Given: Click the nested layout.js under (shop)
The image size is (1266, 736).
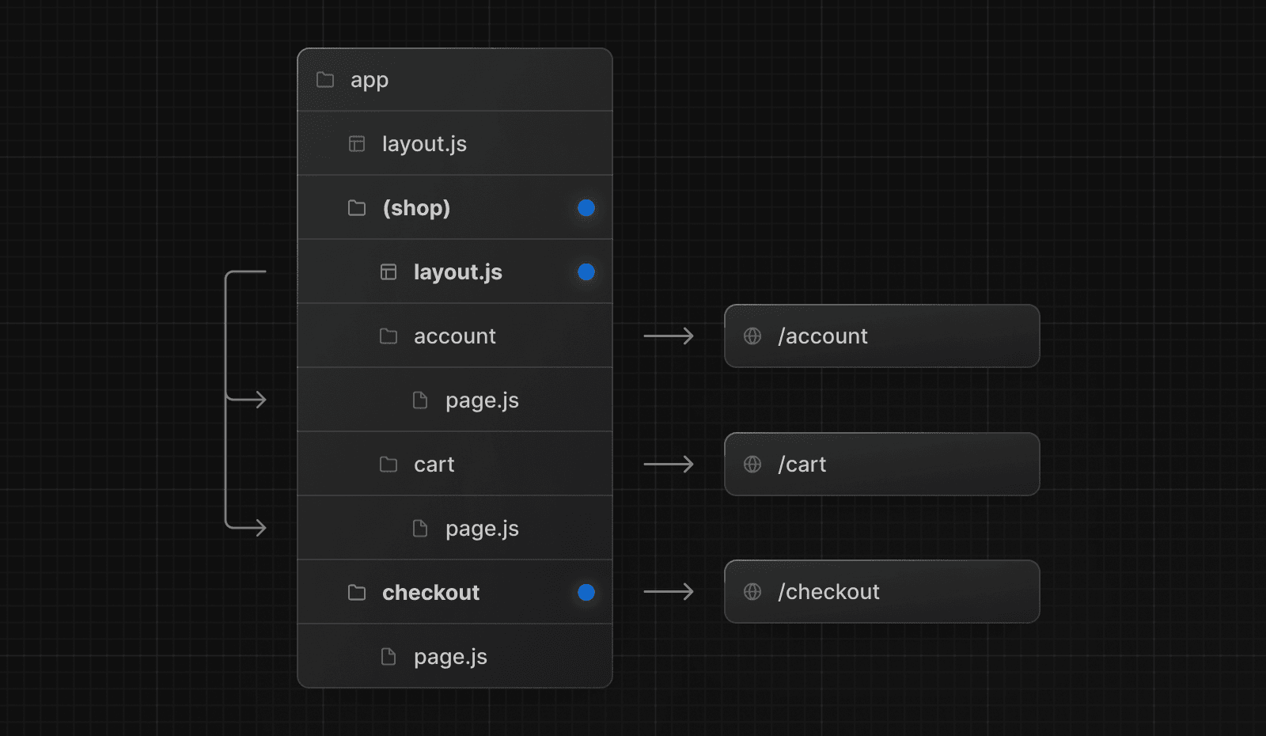Looking at the screenshot, I should pos(457,271).
